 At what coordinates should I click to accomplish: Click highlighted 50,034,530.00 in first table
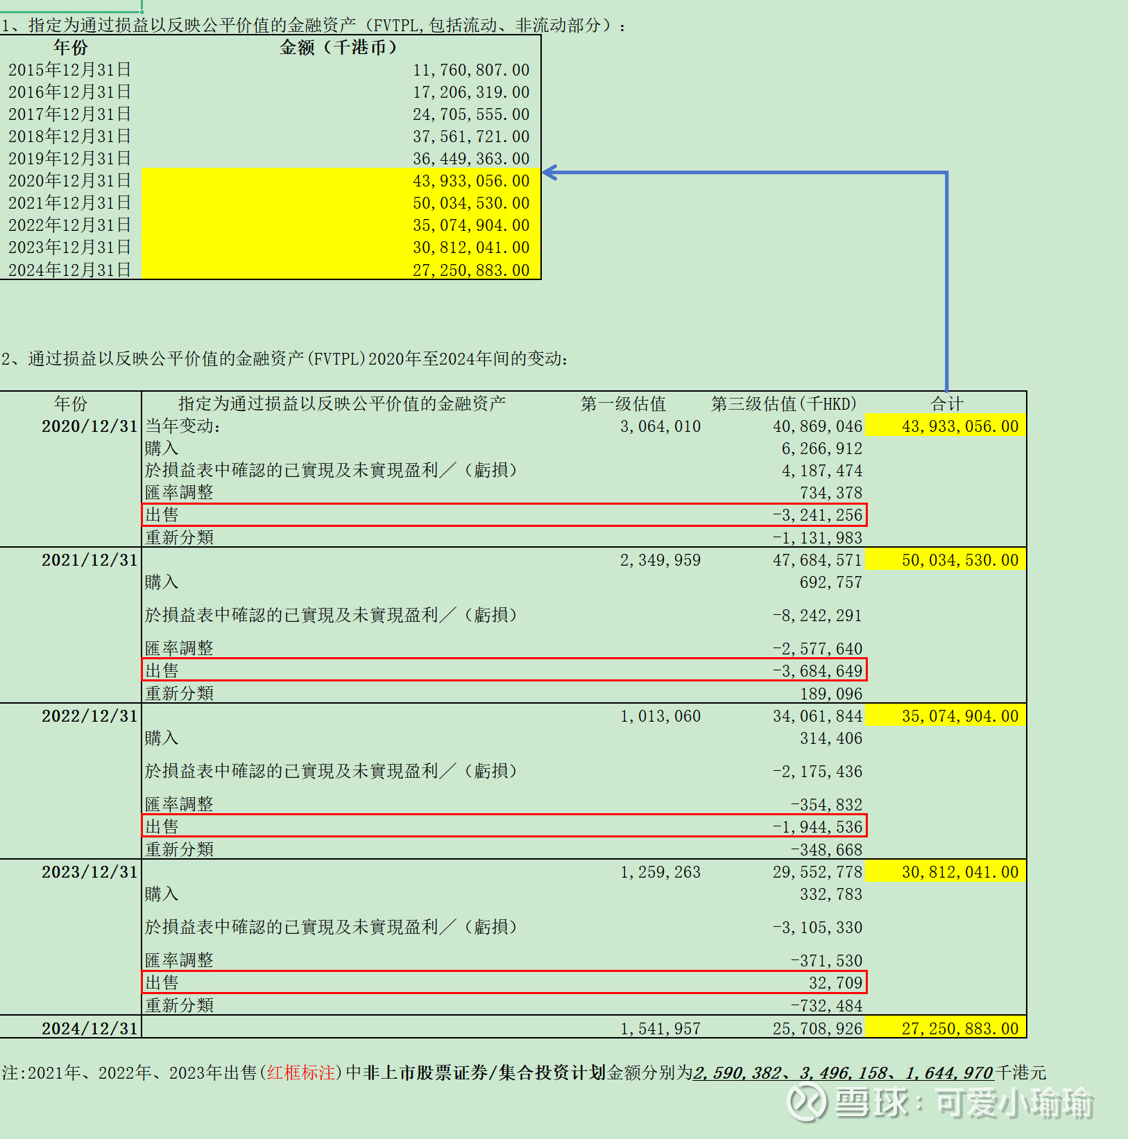471,203
